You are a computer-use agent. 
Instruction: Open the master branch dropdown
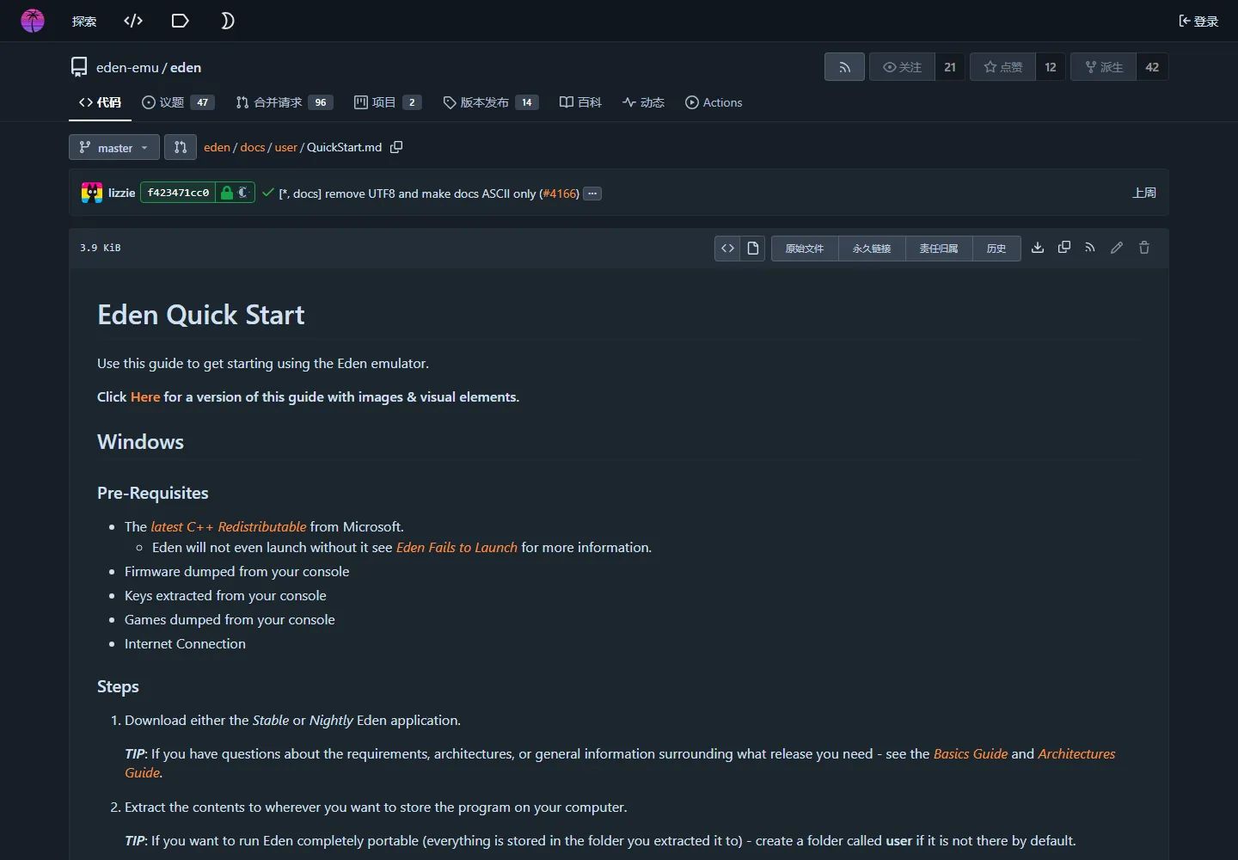(x=114, y=148)
